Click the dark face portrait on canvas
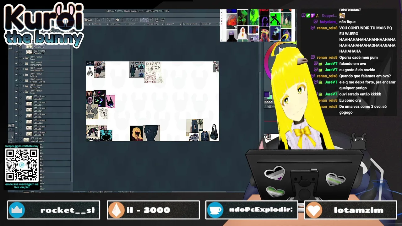402x226 pixels. coord(151,133)
